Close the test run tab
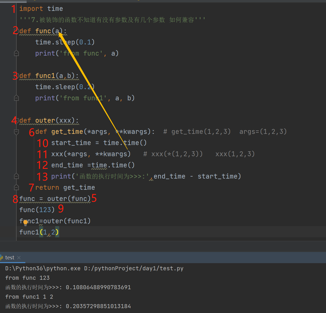This screenshot has height=313, width=326. (x=19, y=258)
